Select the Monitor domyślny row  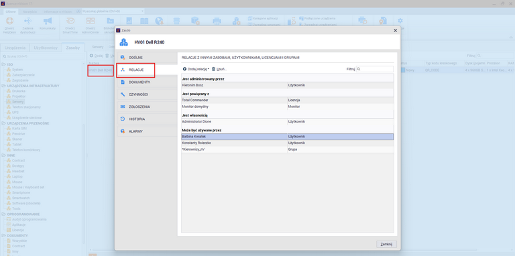tap(288, 107)
